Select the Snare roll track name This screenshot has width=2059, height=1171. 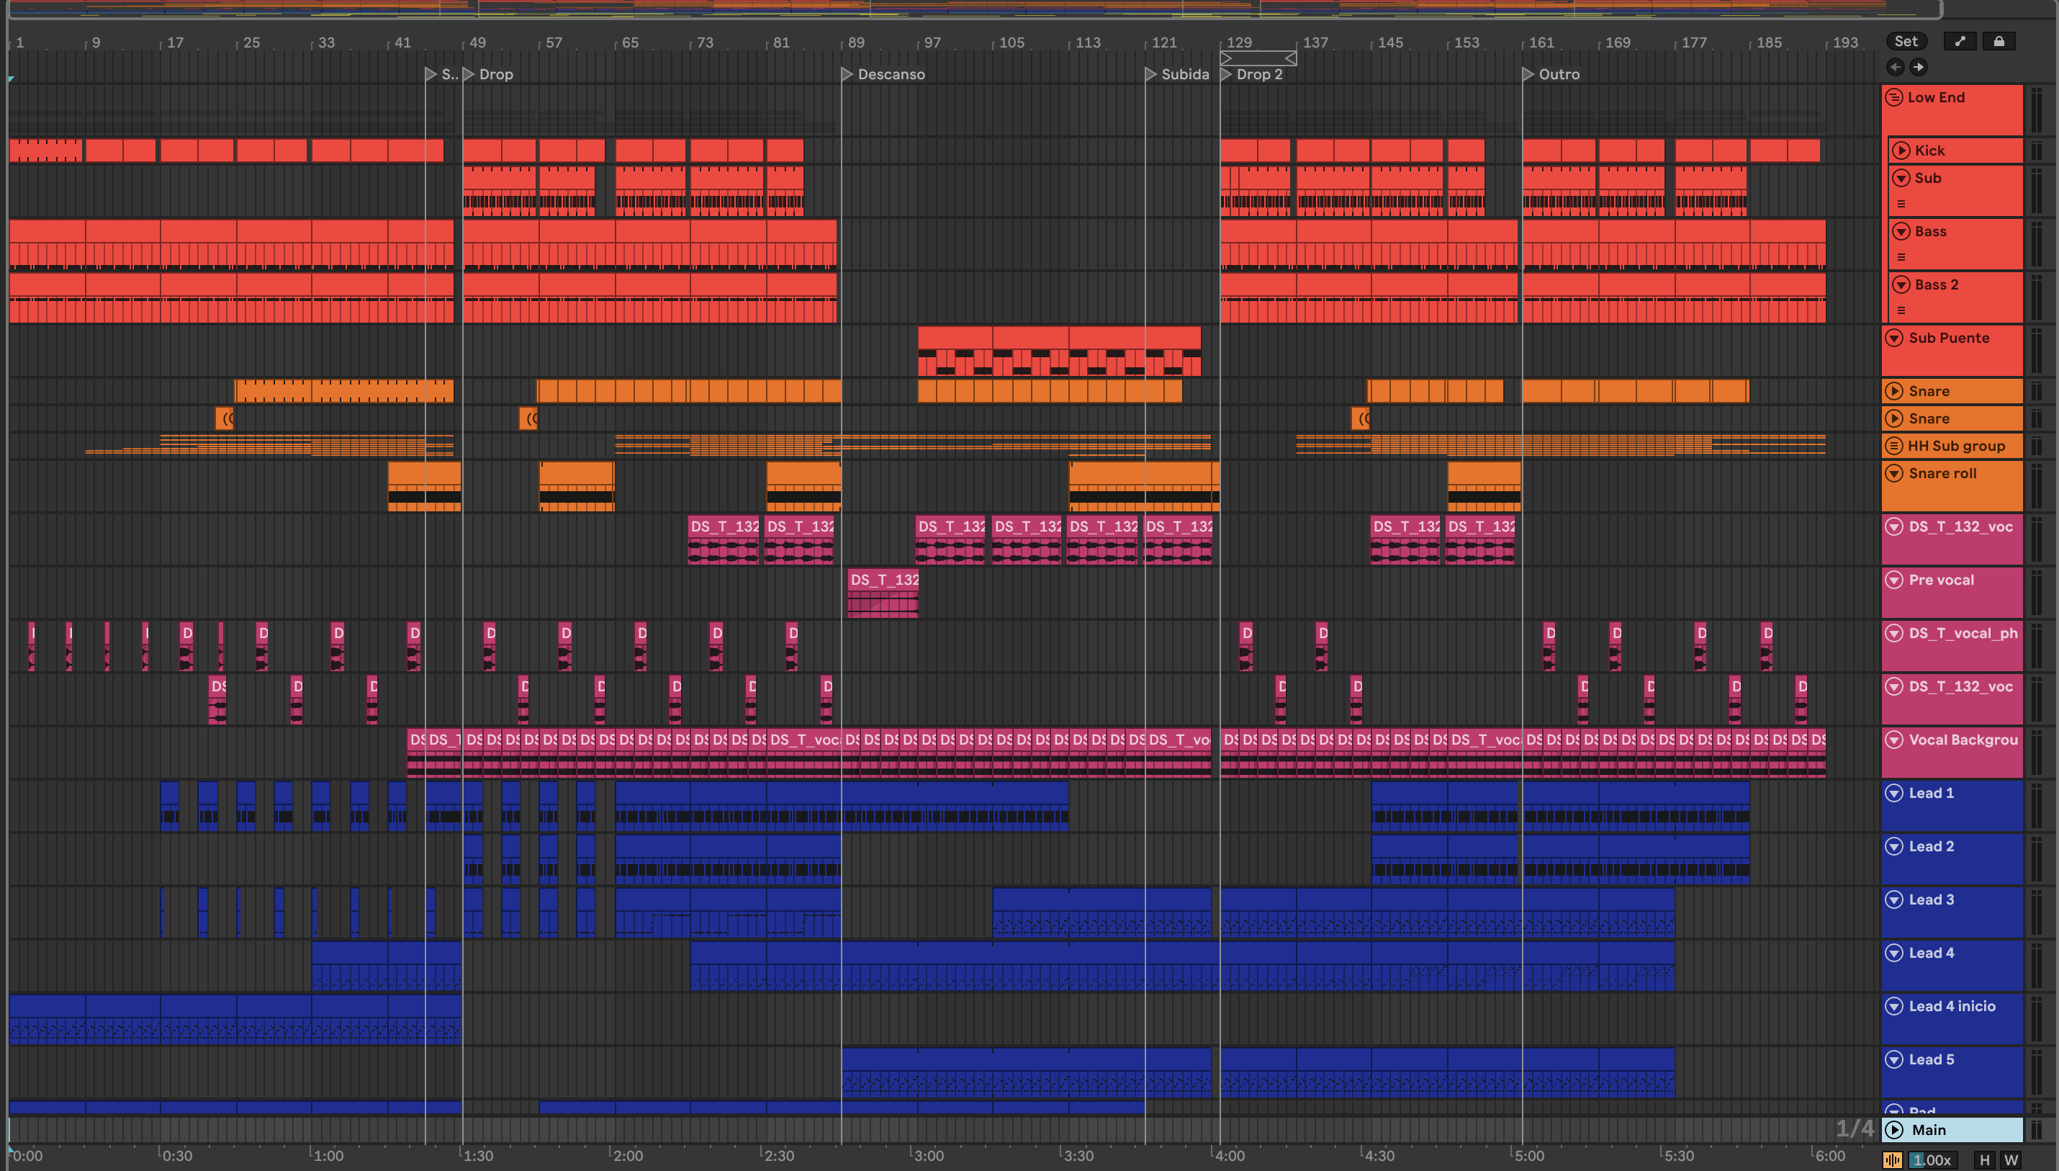click(1942, 473)
